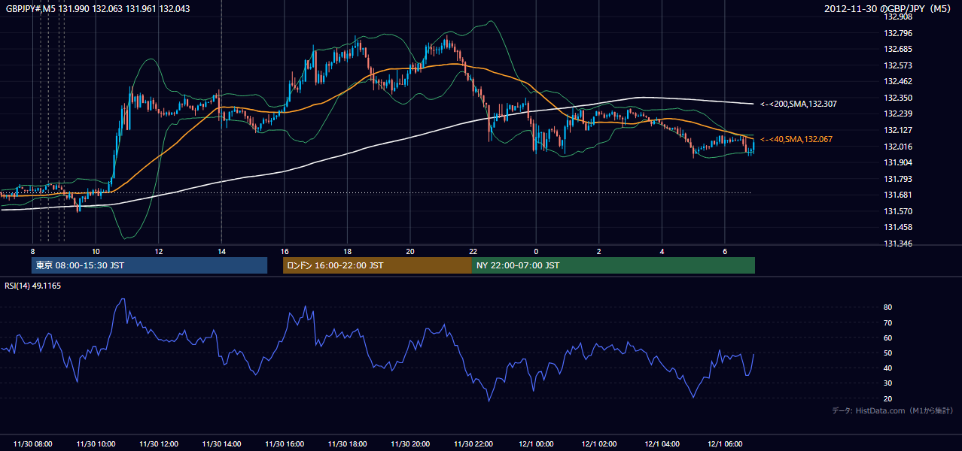Viewport: 962px width, 451px height.
Task: Click RSI scale level 50
Action: coord(888,353)
